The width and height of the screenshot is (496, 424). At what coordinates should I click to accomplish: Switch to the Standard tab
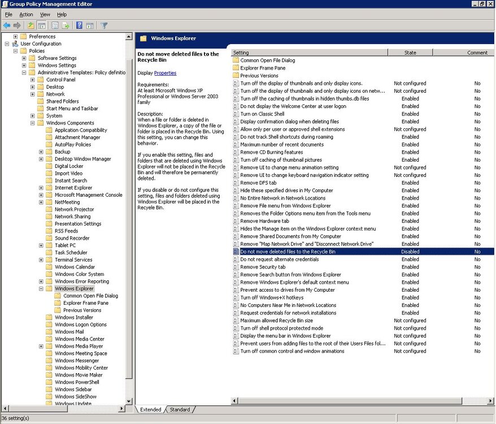coord(180,409)
